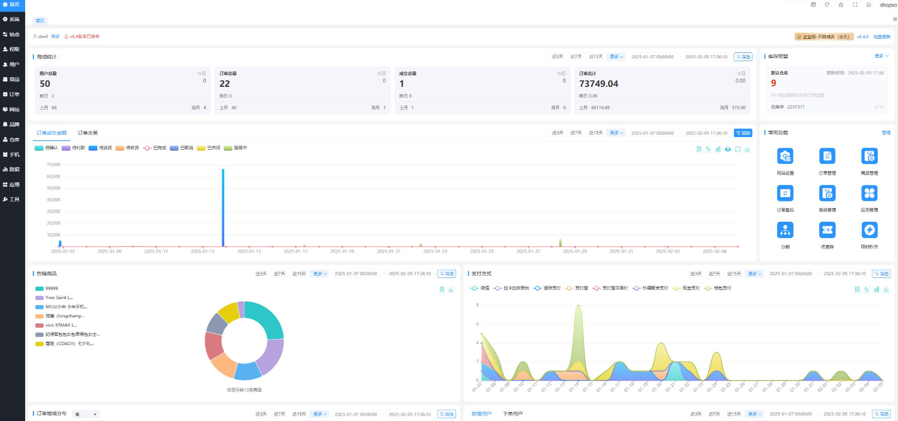This screenshot has width=898, height=421.
Task: Toggle 钱包支付 series in payment legend
Action: pyautogui.click(x=718, y=288)
